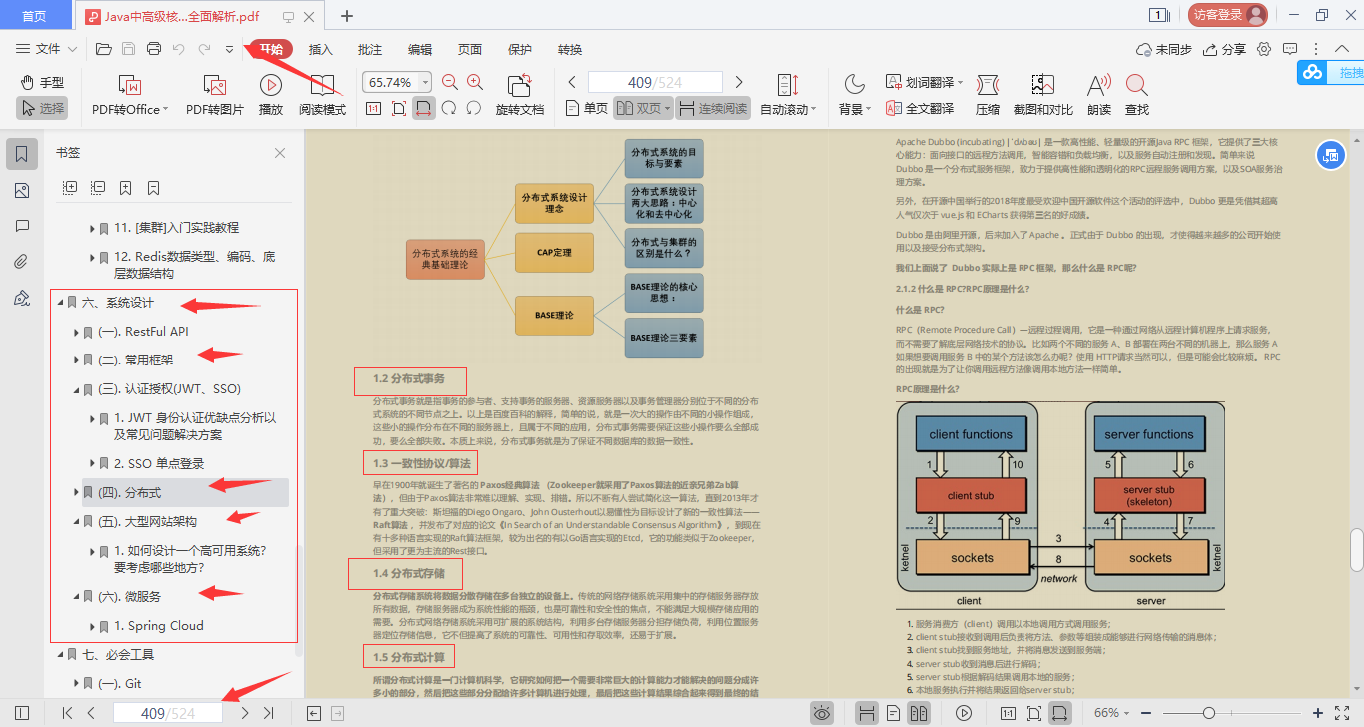Switch to 单页 single page view
Image resolution: width=1364 pixels, height=727 pixels.
point(587,108)
